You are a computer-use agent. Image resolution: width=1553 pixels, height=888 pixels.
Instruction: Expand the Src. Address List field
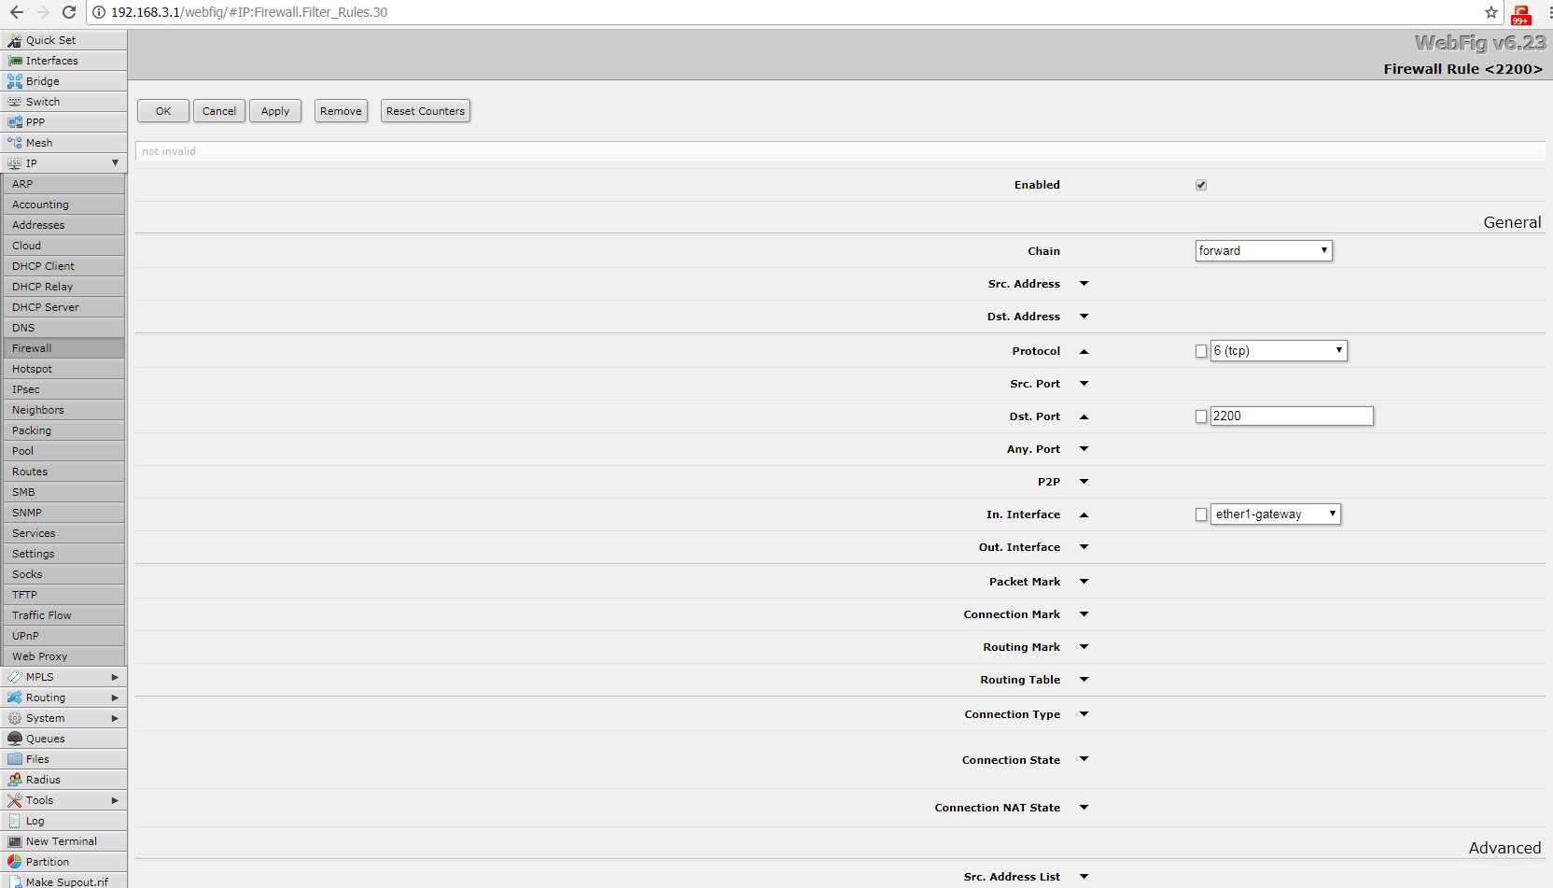pyautogui.click(x=1084, y=877)
